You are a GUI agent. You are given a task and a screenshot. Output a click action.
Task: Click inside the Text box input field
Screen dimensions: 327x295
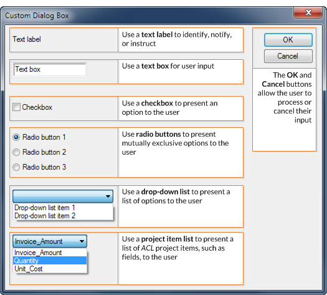(50, 69)
